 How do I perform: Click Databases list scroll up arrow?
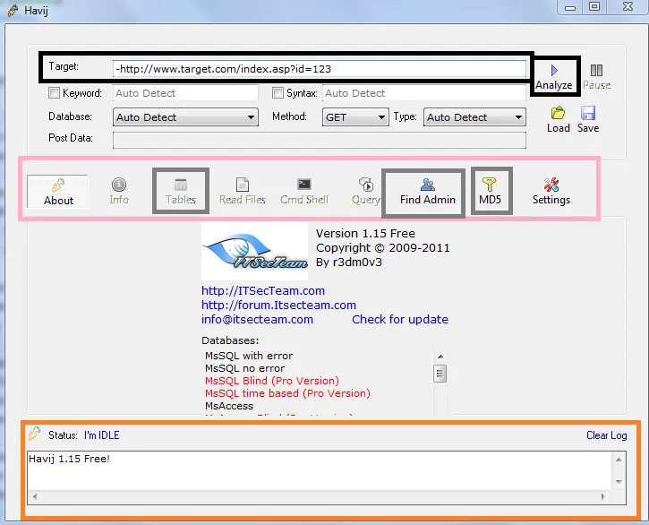pyautogui.click(x=440, y=357)
